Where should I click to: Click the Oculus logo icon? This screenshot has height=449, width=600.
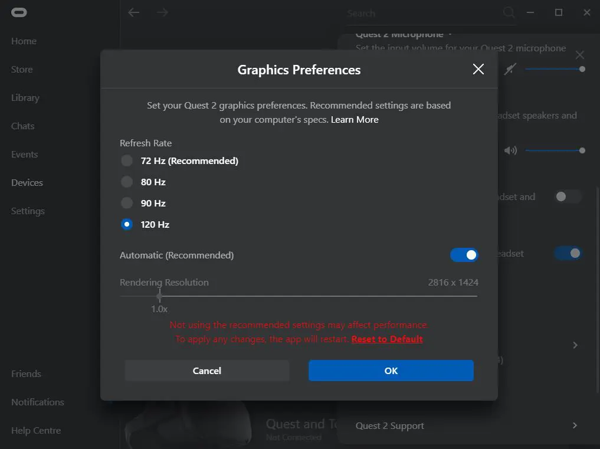tap(19, 12)
